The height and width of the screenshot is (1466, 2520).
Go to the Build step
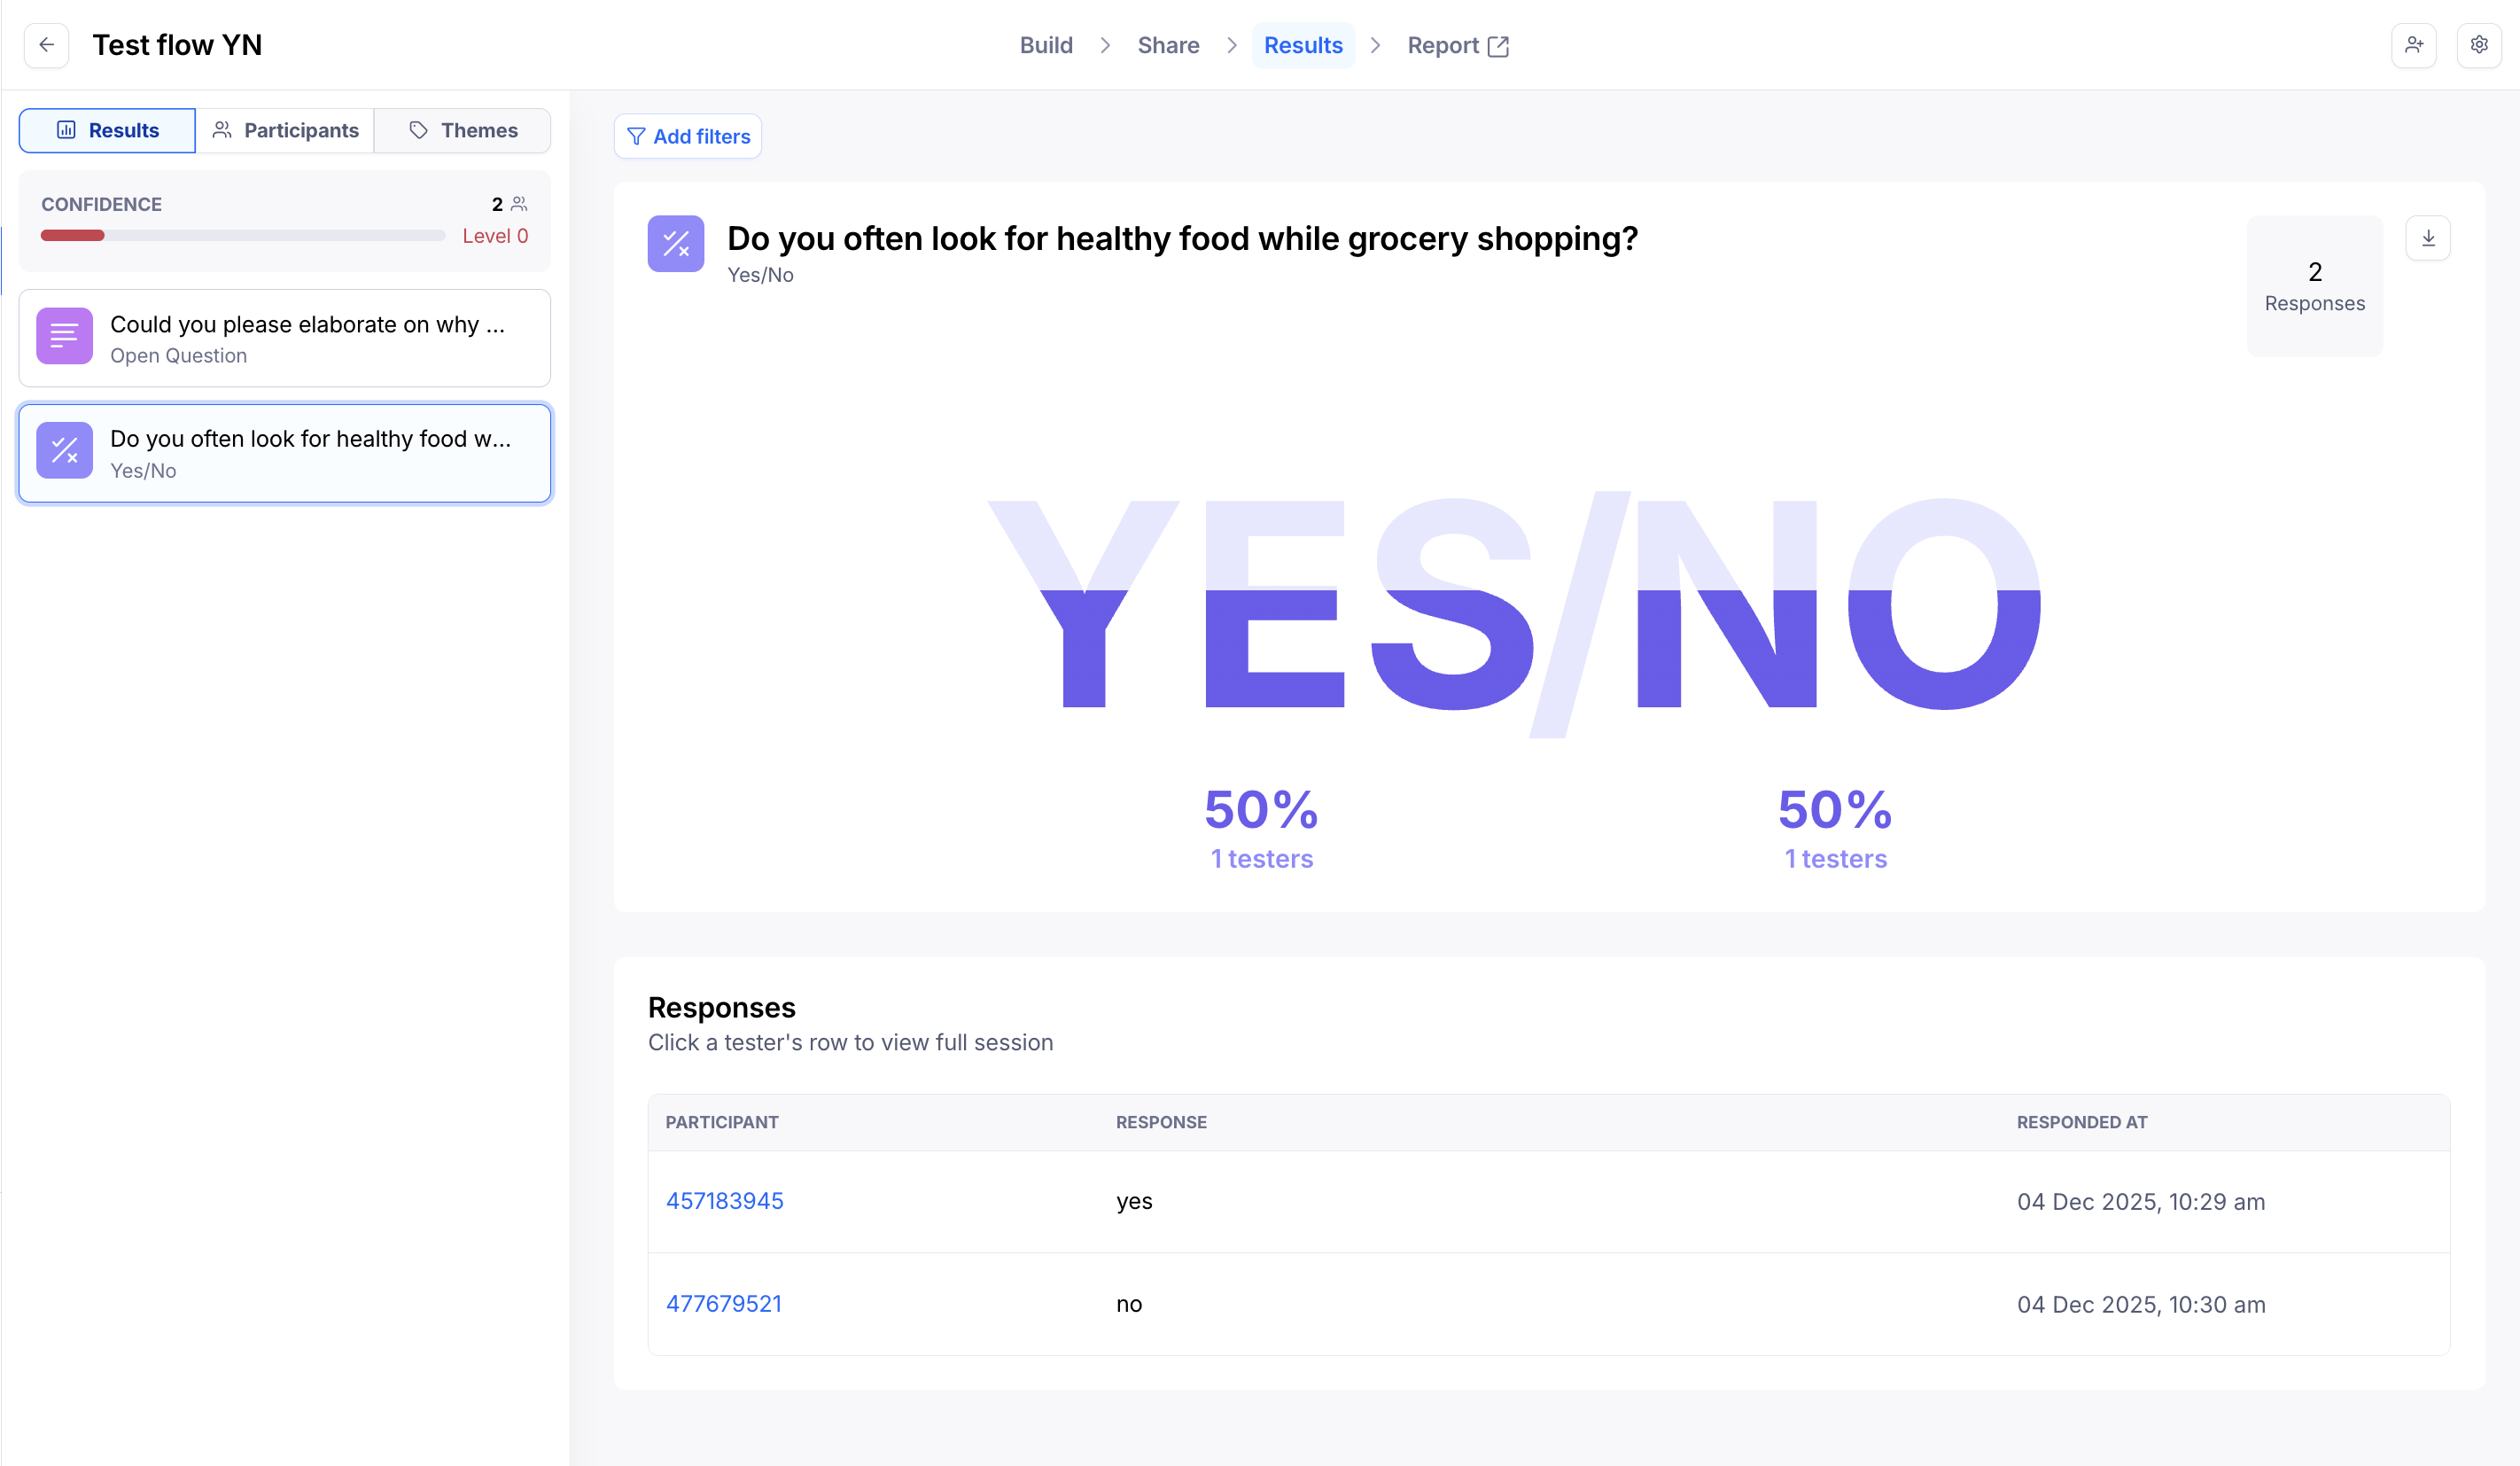(1046, 45)
